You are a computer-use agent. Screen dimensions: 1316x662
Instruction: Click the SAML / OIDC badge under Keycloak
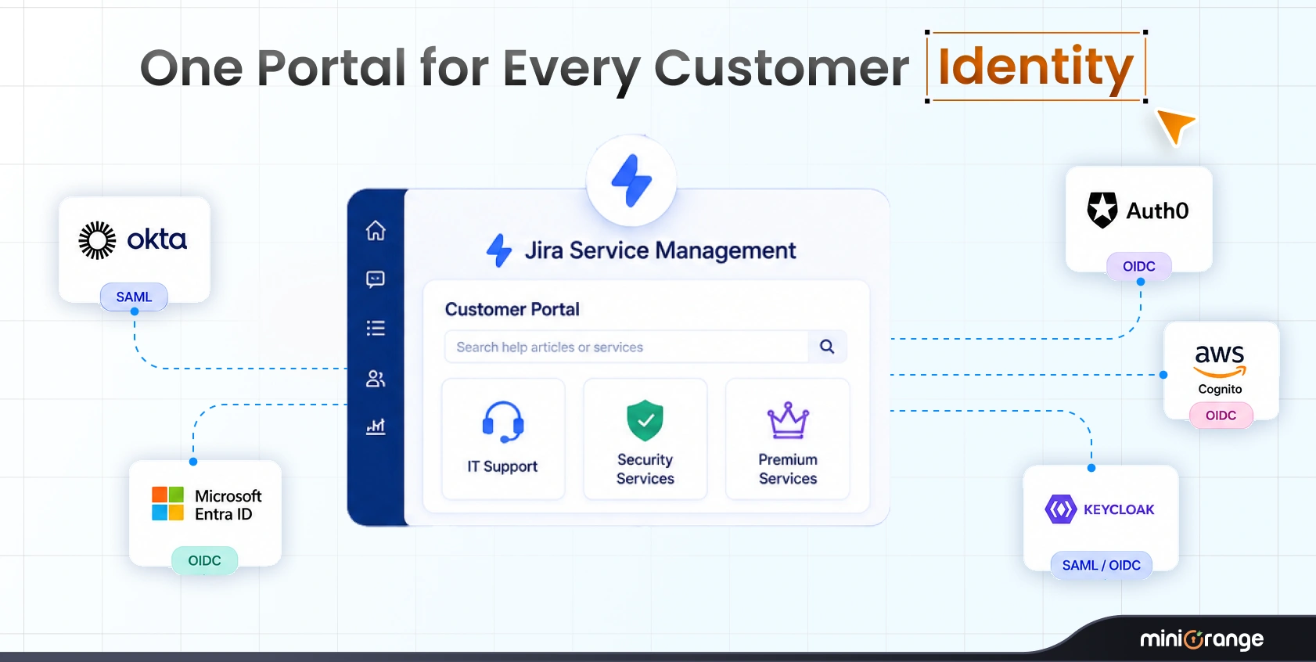tap(1102, 565)
